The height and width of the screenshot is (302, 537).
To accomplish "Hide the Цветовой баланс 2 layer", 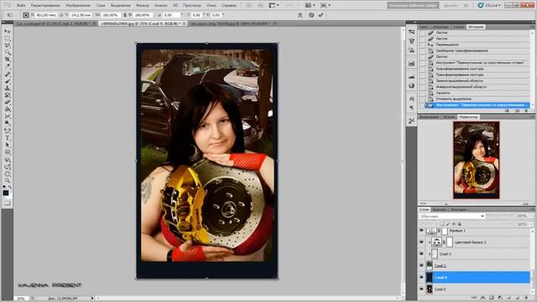I will click(421, 242).
